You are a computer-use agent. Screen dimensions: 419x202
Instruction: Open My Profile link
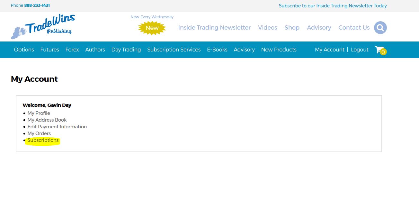click(39, 113)
